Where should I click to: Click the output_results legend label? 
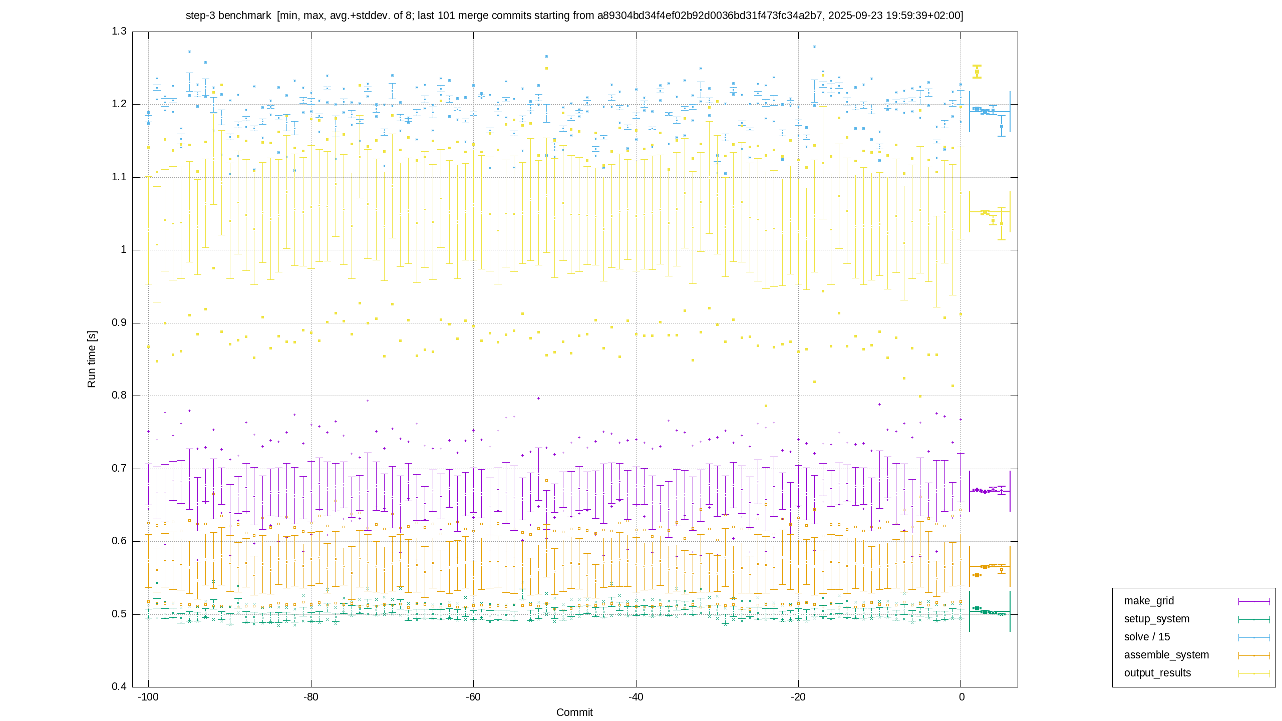coord(1157,673)
